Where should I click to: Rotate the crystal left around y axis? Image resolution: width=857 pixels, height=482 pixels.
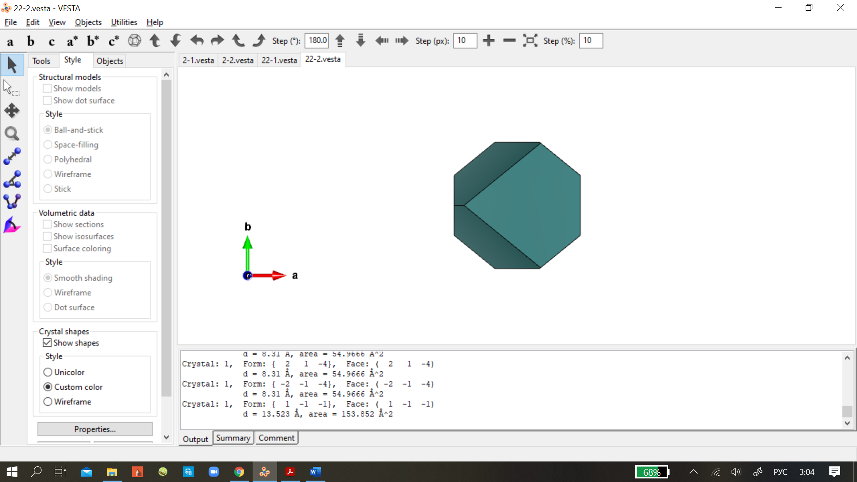(196, 41)
